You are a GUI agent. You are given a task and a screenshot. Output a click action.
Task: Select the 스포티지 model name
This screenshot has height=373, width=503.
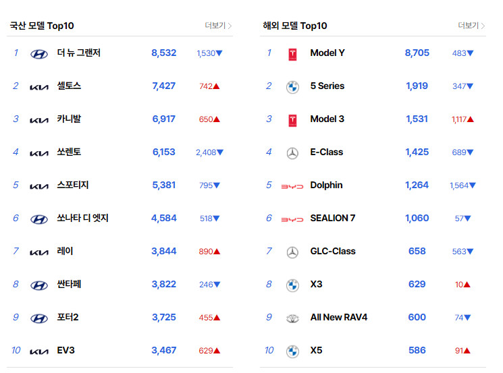(72, 185)
